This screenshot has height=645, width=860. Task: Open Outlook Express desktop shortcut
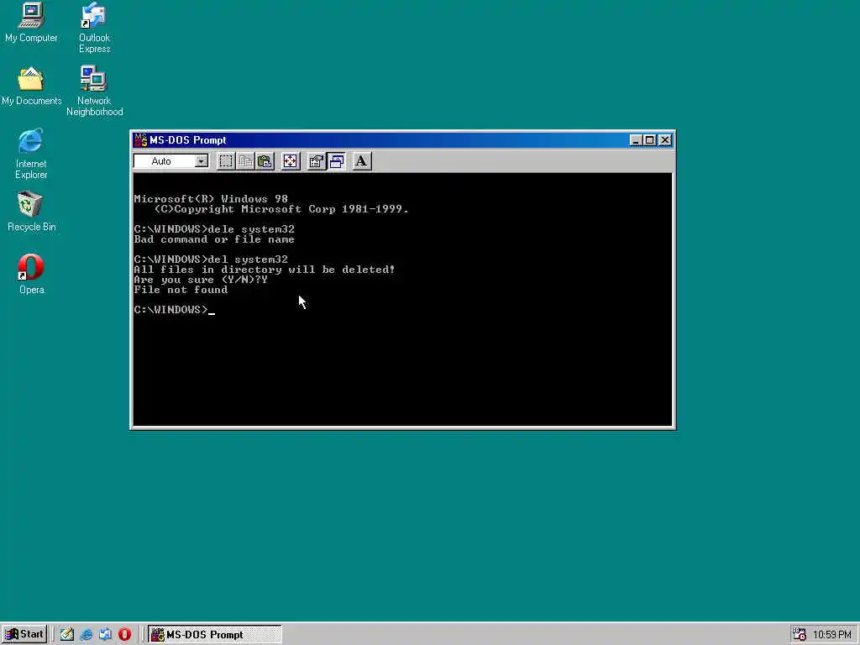[x=94, y=28]
